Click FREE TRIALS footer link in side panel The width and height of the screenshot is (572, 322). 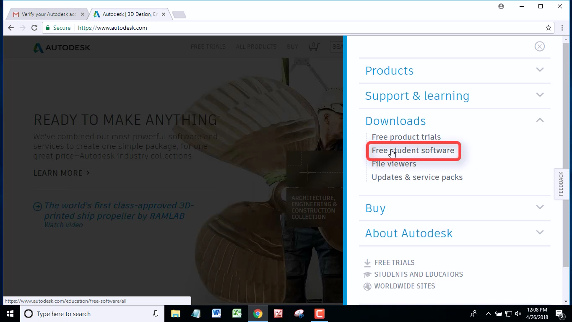click(394, 262)
